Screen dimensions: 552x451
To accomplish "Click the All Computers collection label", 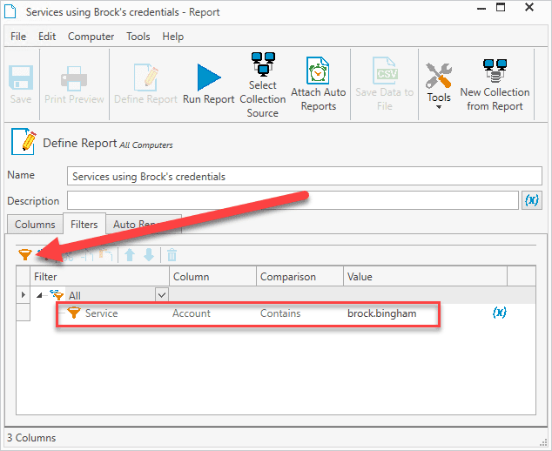I will tap(146, 145).
